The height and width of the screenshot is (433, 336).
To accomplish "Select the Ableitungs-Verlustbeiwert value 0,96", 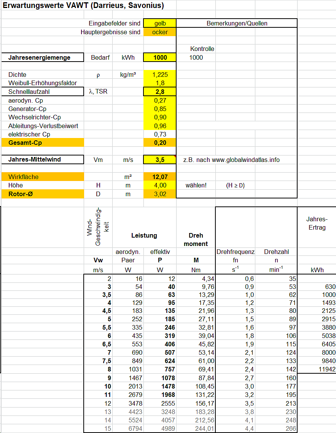I will pos(160,126).
